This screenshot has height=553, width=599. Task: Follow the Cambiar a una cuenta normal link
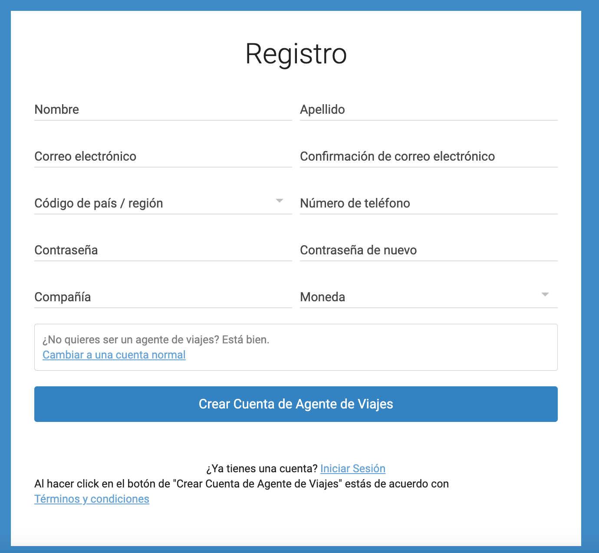click(x=114, y=355)
